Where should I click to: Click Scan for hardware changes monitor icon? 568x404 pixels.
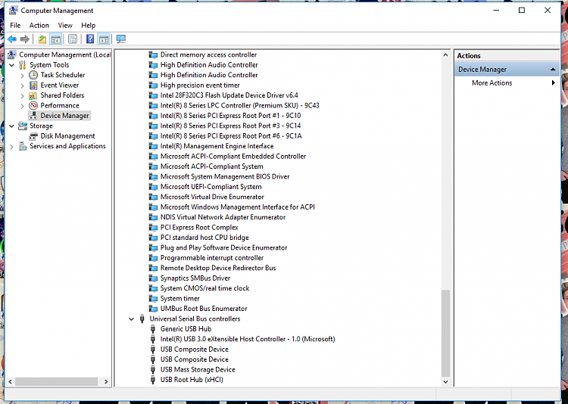pyautogui.click(x=121, y=39)
